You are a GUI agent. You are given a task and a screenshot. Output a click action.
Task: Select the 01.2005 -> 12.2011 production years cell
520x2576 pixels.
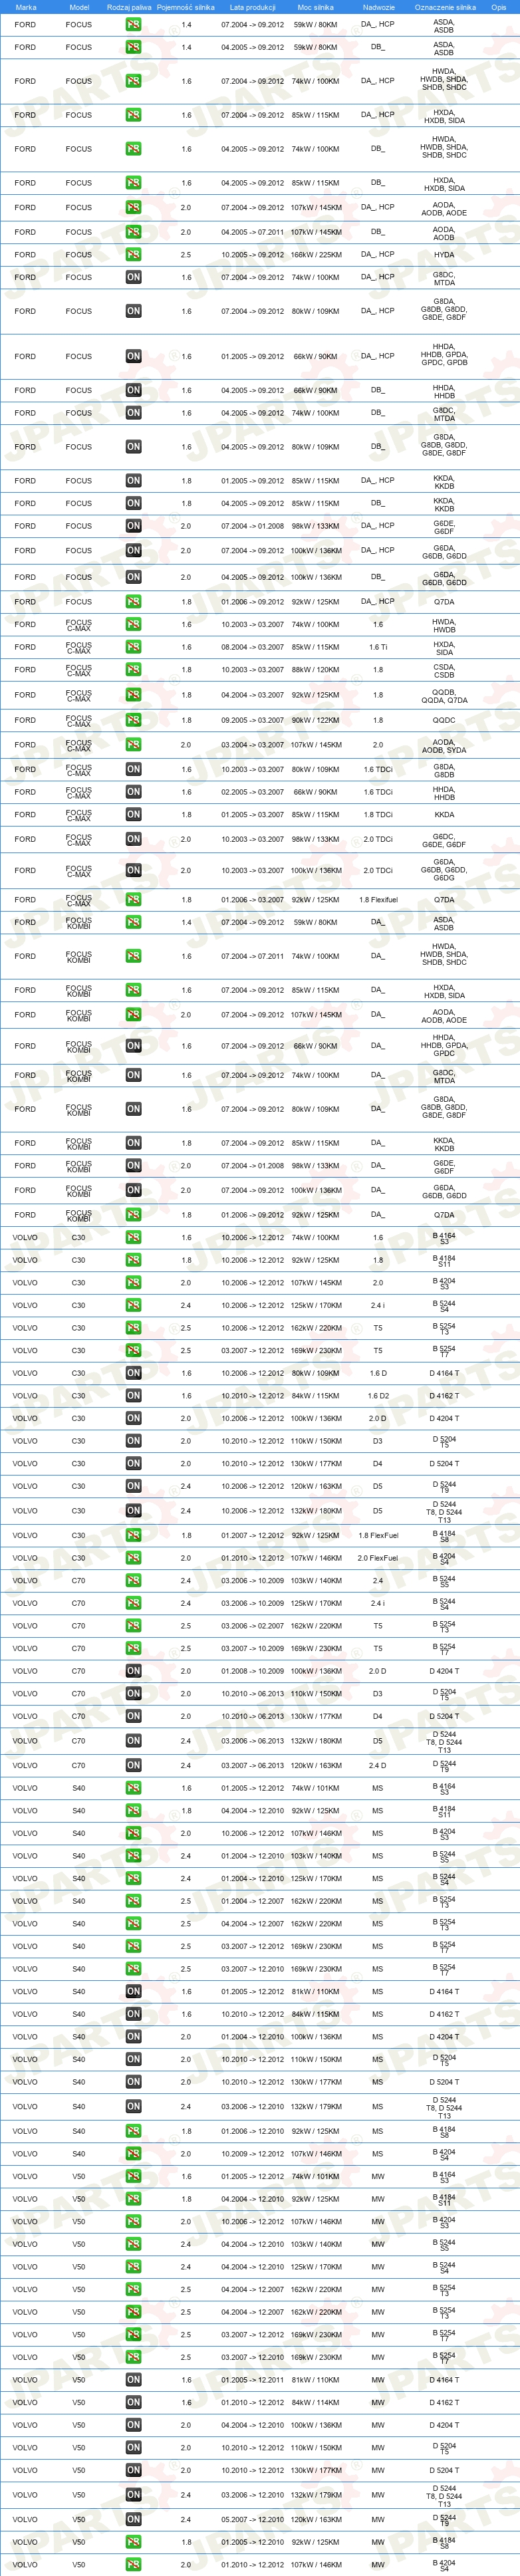(x=252, y=2380)
